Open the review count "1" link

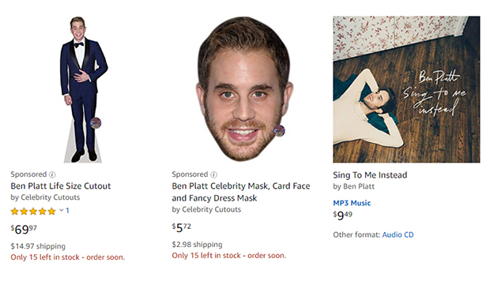point(67,211)
